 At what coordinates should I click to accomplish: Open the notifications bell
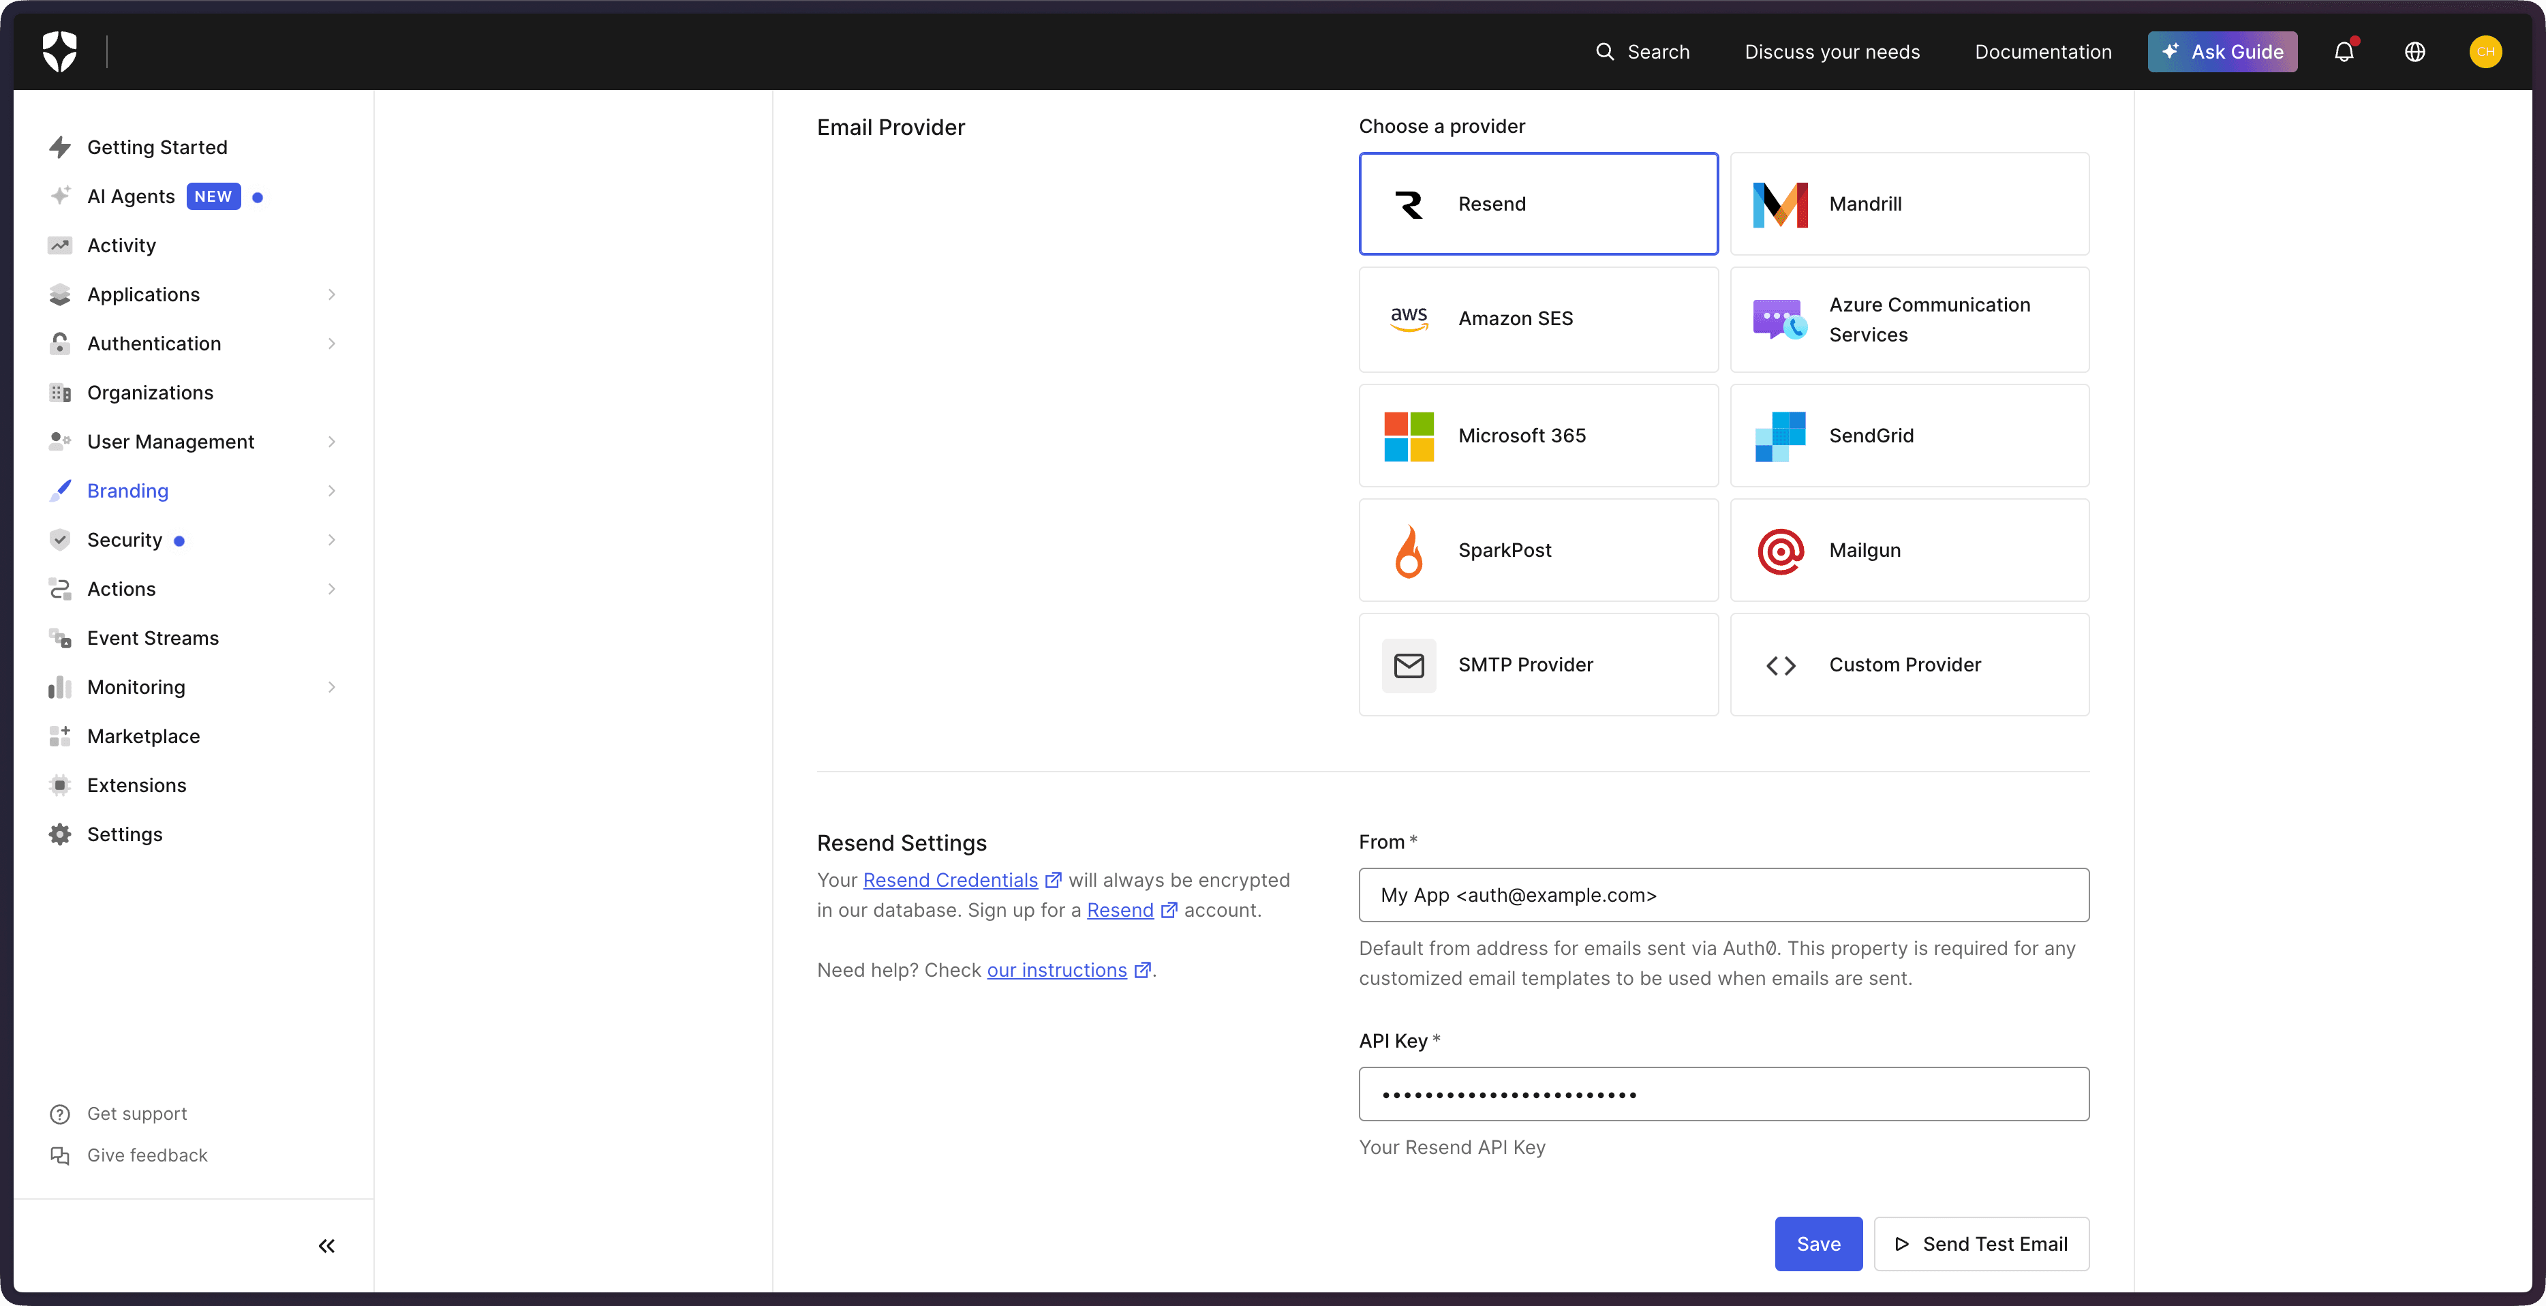coord(2344,51)
